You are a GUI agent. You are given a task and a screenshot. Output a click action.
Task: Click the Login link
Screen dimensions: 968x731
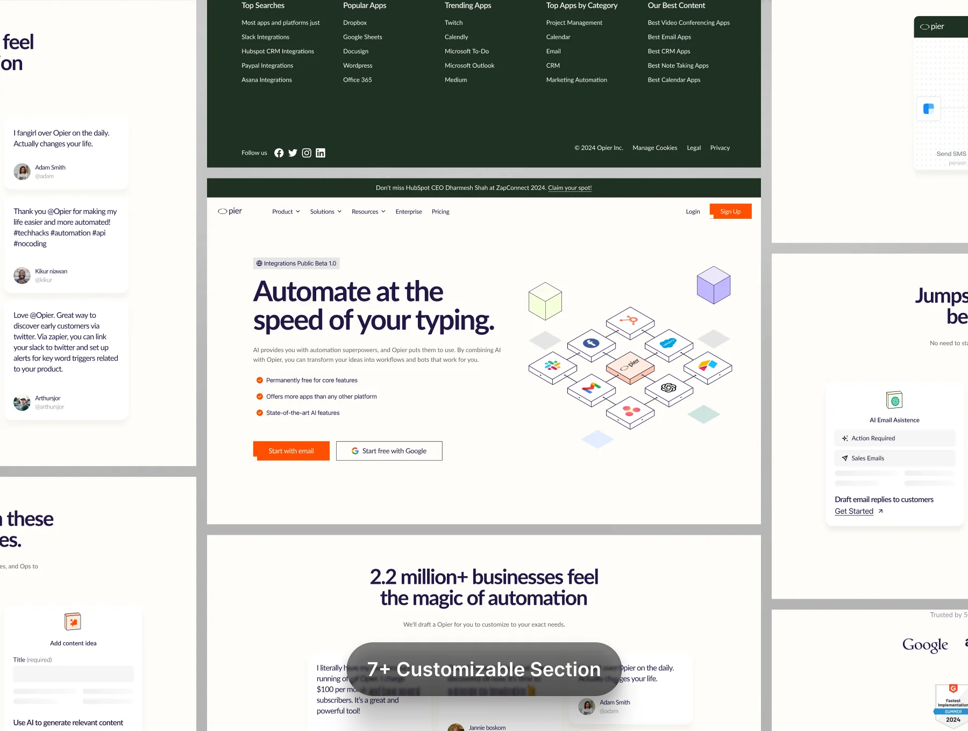click(x=693, y=212)
